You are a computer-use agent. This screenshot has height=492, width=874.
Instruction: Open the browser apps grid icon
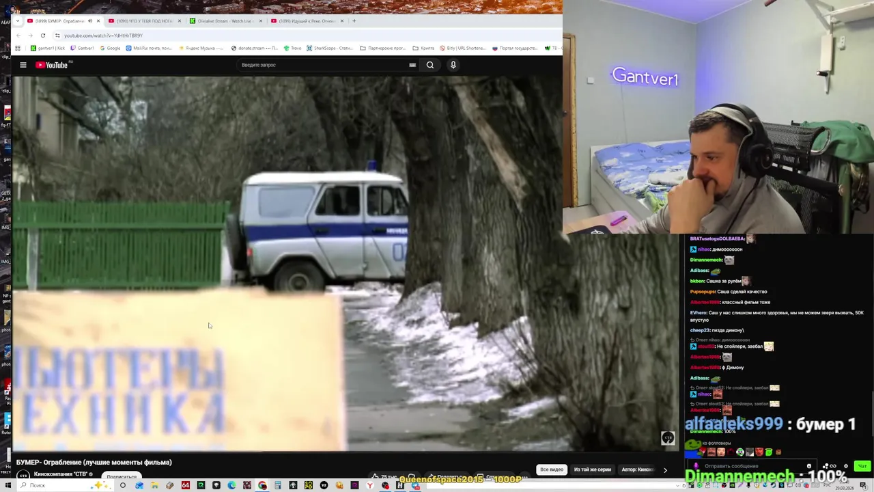18,49
